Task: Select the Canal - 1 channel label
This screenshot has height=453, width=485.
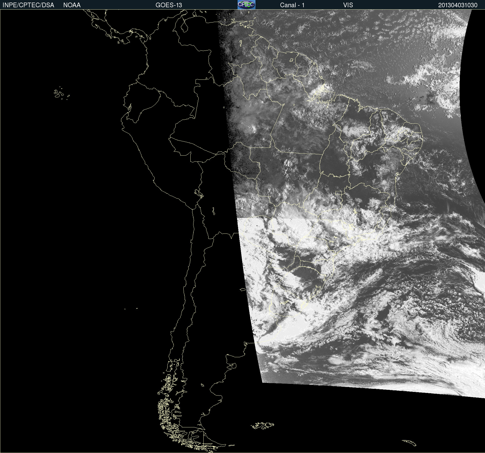Action: tap(292, 5)
